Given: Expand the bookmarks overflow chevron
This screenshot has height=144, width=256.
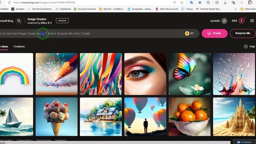Looking at the screenshot, I should click(x=235, y=9).
